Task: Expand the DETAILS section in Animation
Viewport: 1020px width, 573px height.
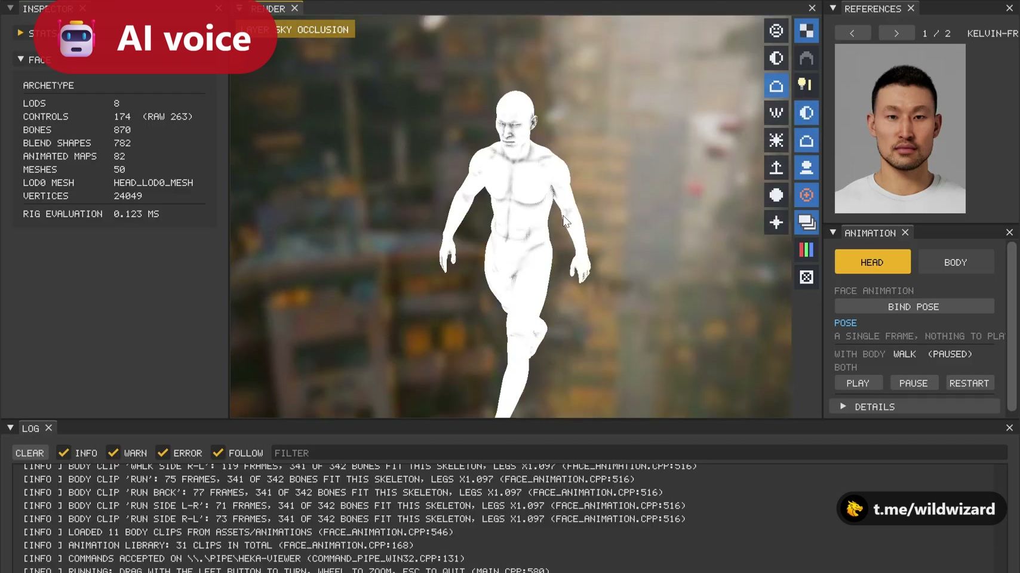Action: point(914,406)
